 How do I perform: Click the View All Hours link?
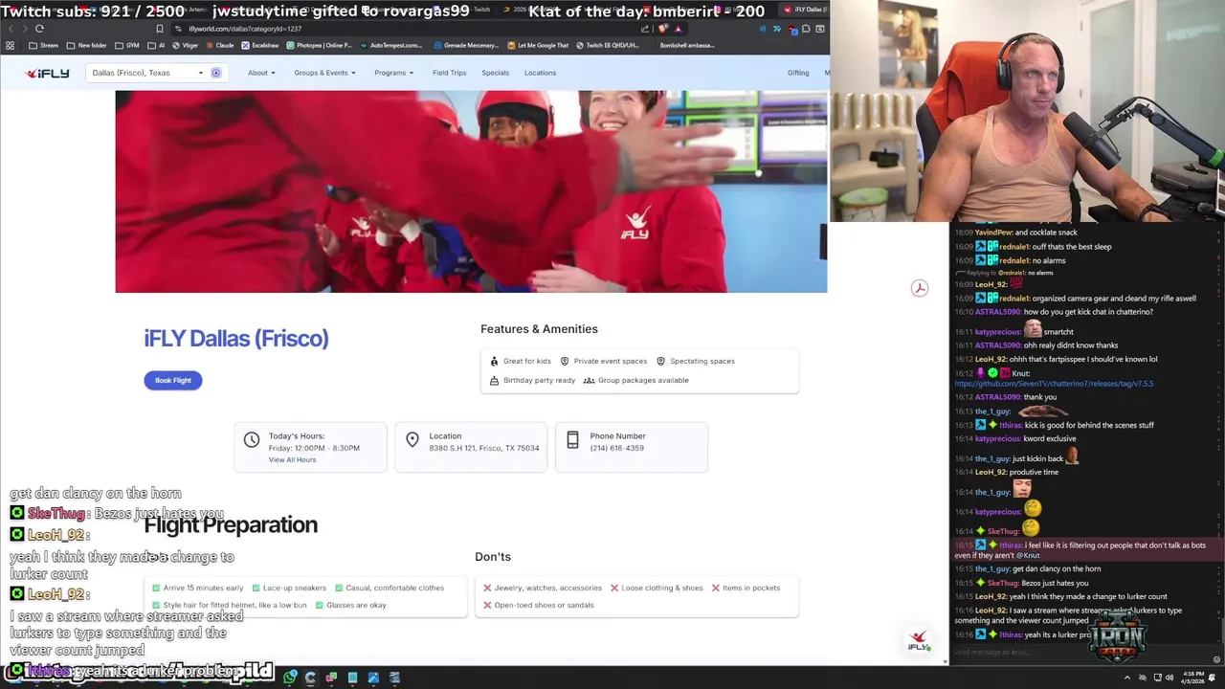pyautogui.click(x=292, y=459)
